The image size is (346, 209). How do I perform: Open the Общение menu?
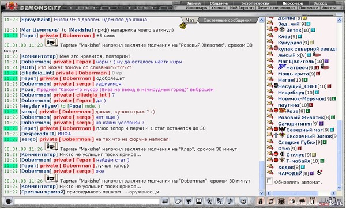(x=219, y=3)
